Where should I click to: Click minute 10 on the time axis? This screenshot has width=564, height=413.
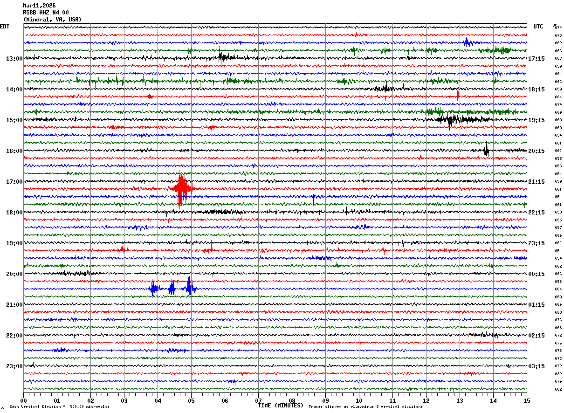point(359,400)
